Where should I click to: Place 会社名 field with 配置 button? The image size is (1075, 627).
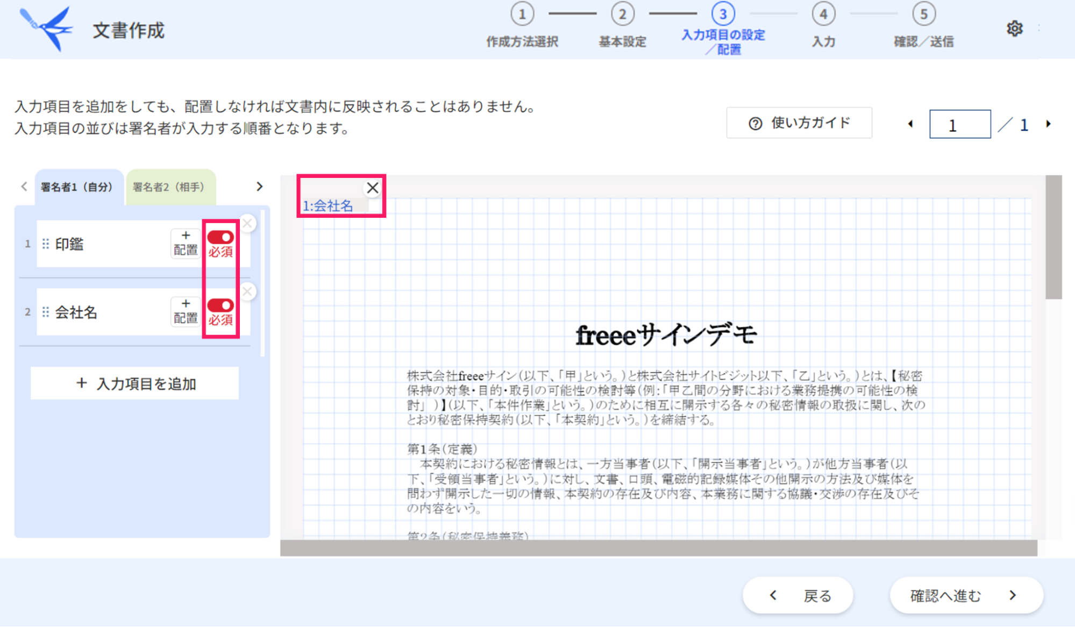[x=186, y=312]
